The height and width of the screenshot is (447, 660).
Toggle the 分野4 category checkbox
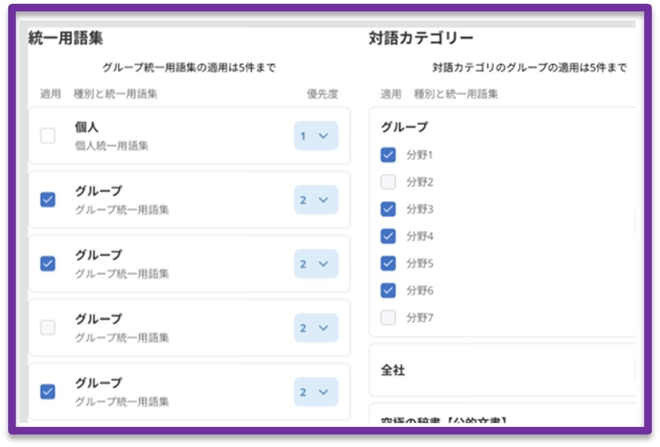click(x=388, y=236)
